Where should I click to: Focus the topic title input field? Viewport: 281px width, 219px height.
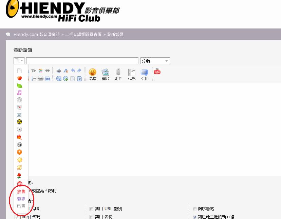pyautogui.click(x=82, y=61)
